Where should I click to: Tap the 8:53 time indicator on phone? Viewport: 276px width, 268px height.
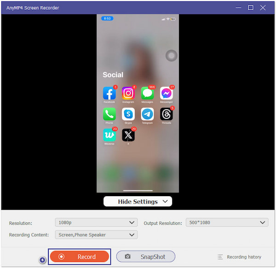107,18
